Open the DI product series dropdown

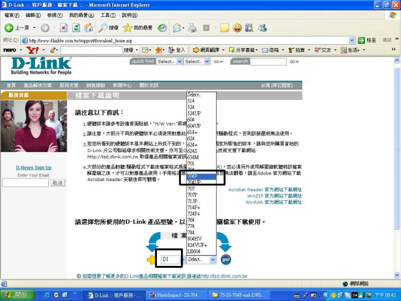pyautogui.click(x=173, y=259)
